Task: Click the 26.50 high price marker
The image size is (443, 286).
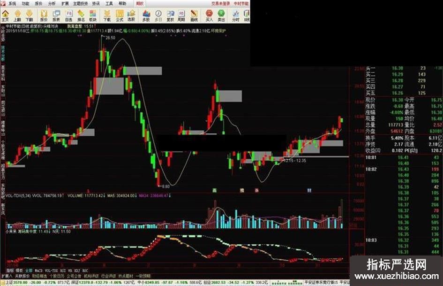Action: pyautogui.click(x=110, y=38)
